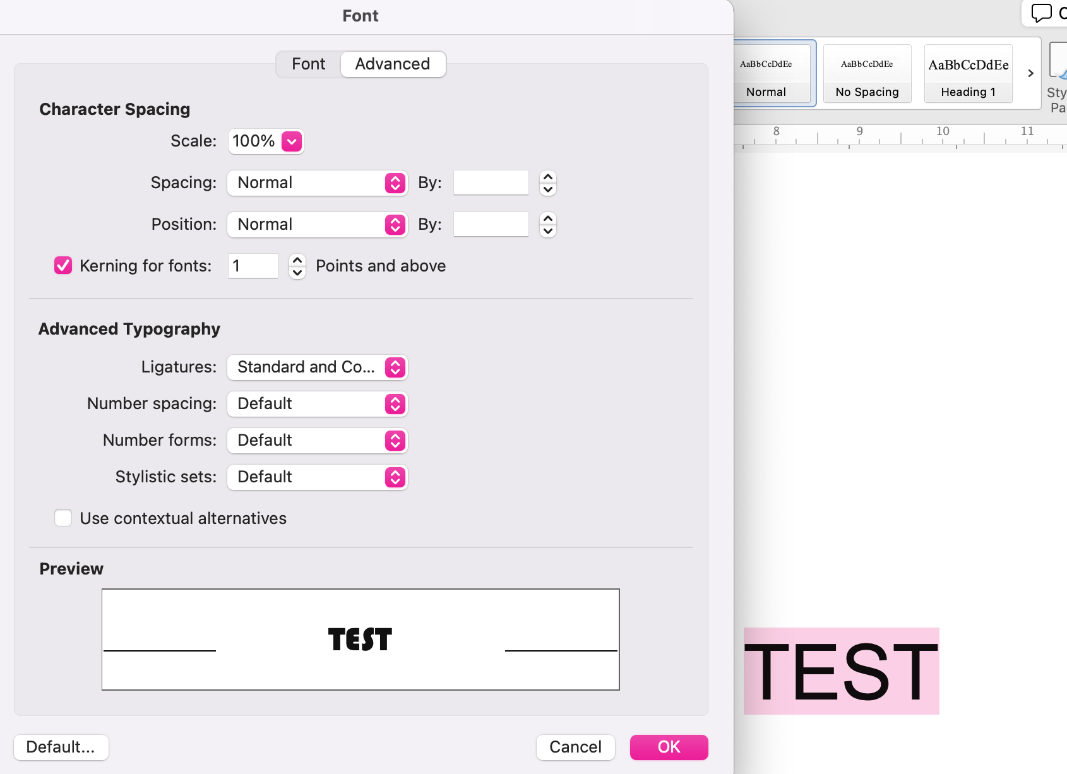Select the Advanced tab
Image resolution: width=1067 pixels, height=774 pixels.
(x=393, y=64)
